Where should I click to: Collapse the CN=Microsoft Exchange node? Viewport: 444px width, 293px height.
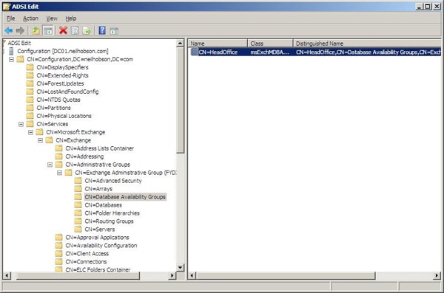30,132
